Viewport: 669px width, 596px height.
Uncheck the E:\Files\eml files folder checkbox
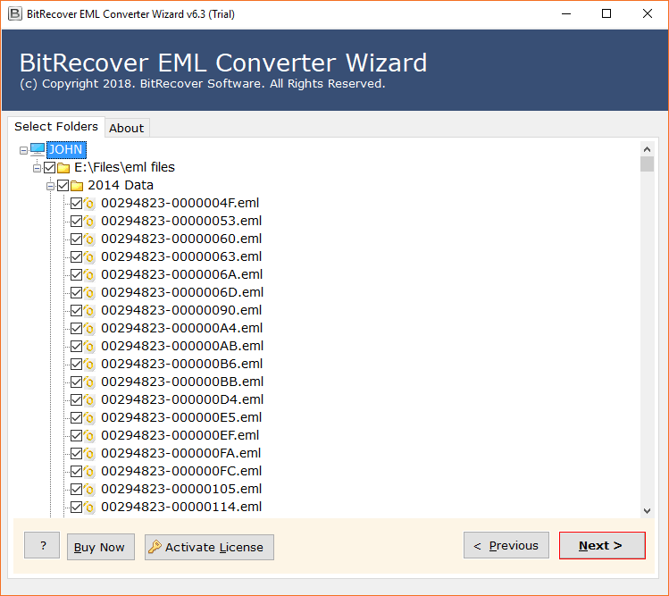click(x=49, y=168)
